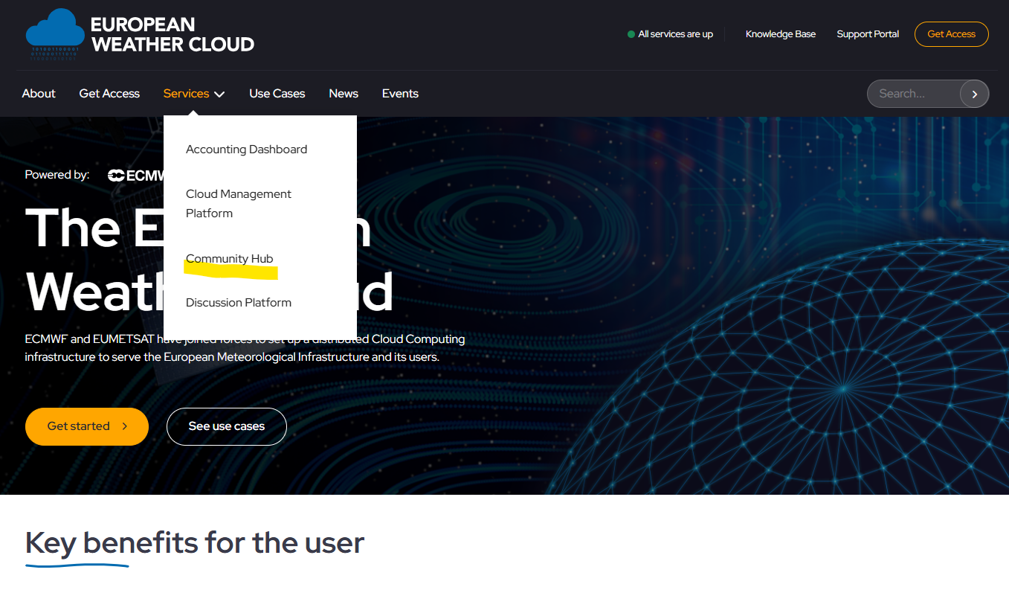Open the About menu item

point(39,94)
